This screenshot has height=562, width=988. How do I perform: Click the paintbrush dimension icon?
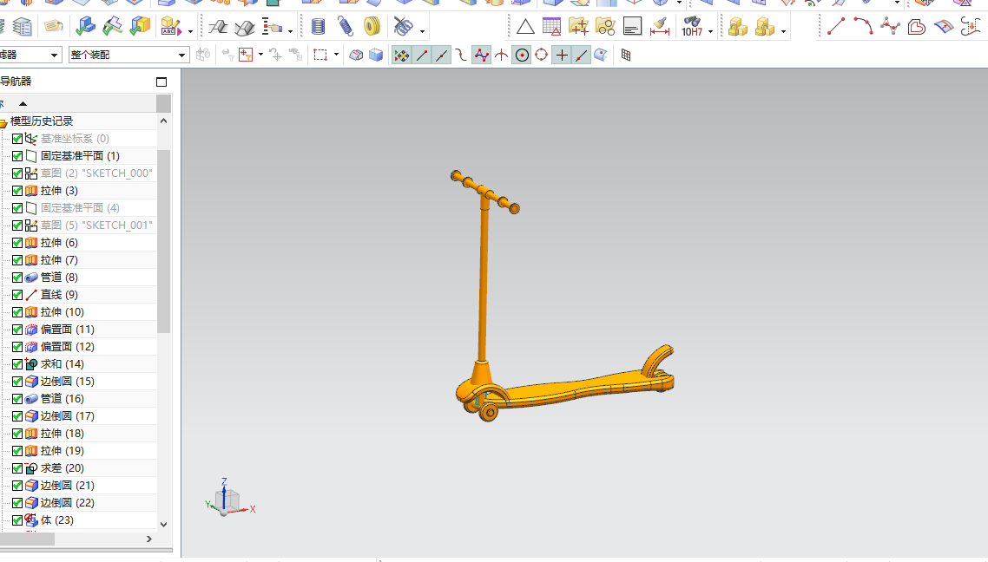pyautogui.click(x=660, y=26)
